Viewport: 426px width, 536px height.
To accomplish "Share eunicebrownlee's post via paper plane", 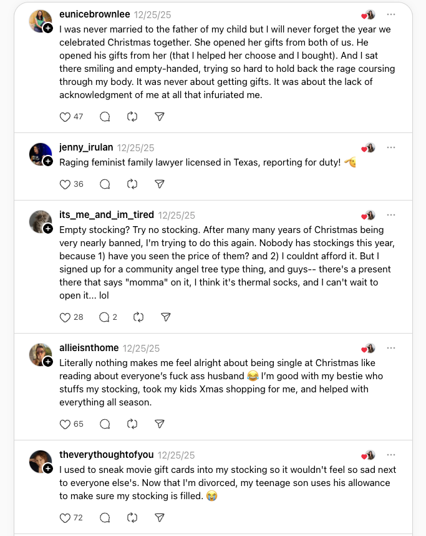I will point(159,117).
